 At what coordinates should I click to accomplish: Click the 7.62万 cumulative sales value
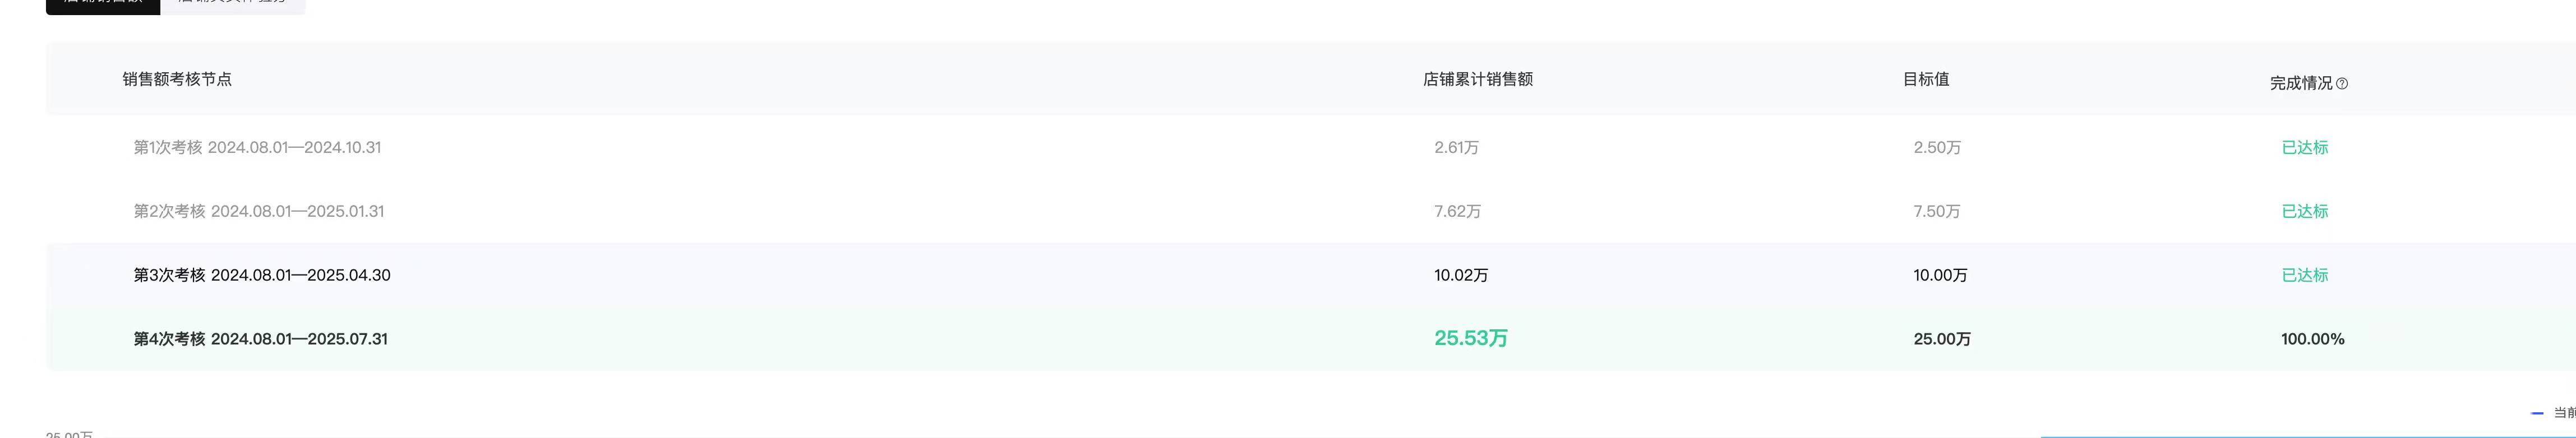(1457, 211)
